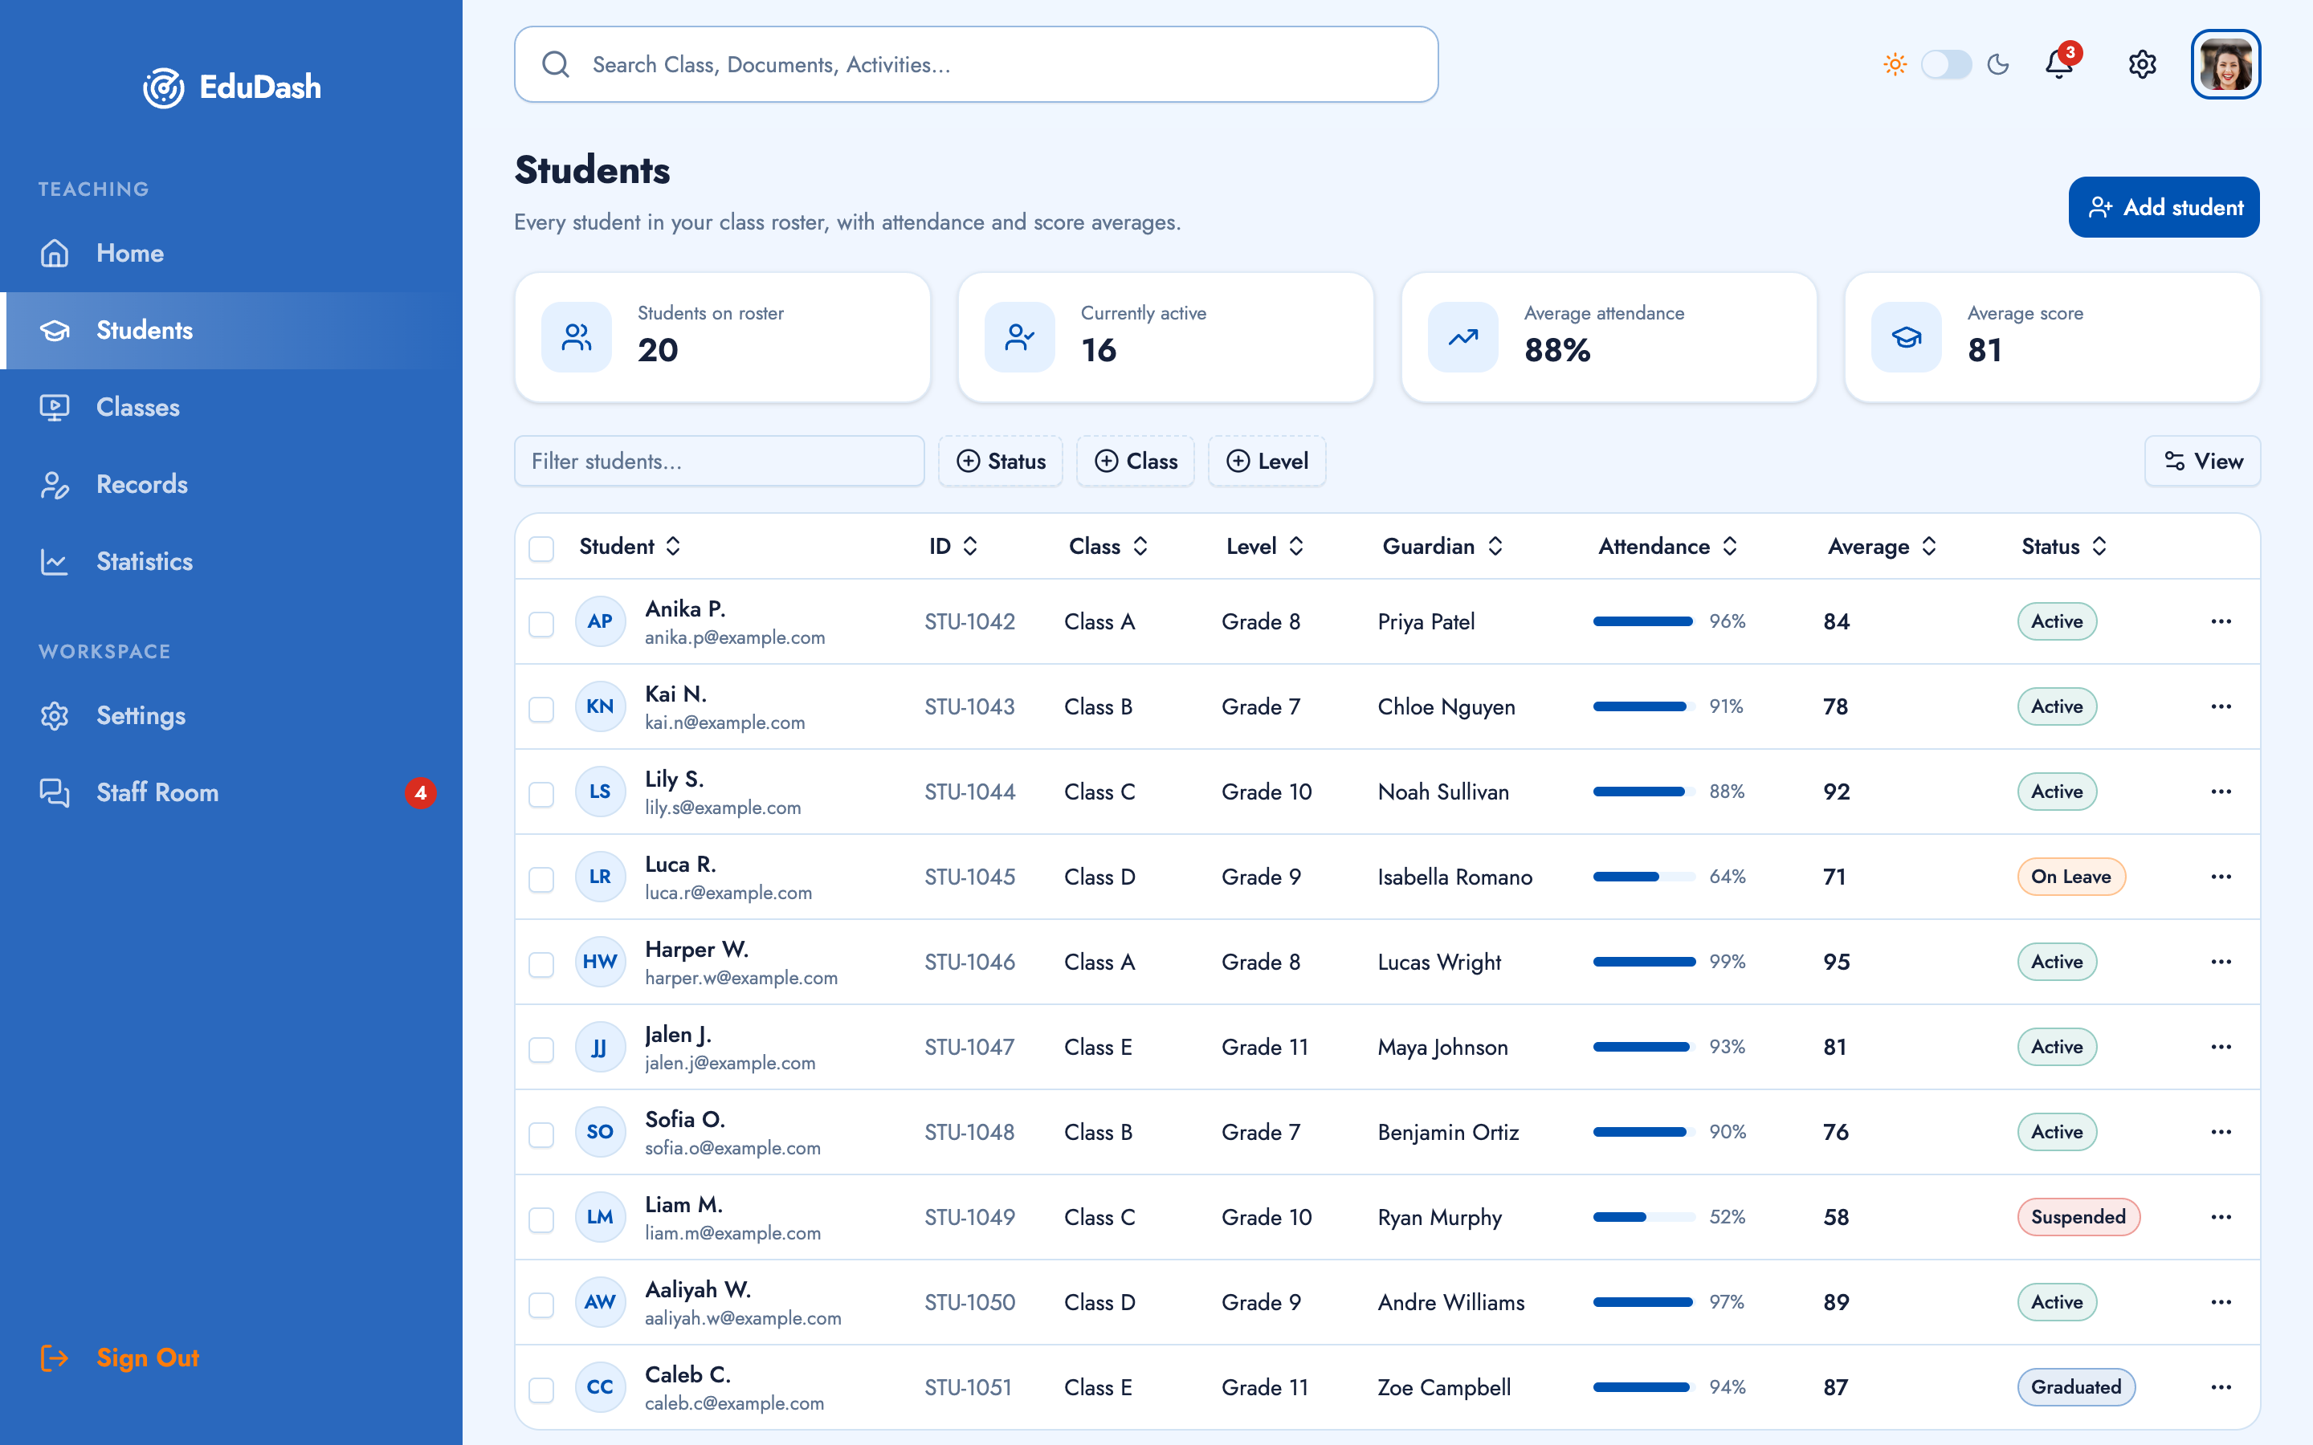The image size is (2313, 1445).
Task: Click the HW avatar for Harper W.
Action: tap(600, 962)
